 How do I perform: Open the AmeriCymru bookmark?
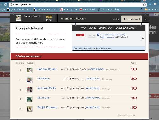point(68,9)
